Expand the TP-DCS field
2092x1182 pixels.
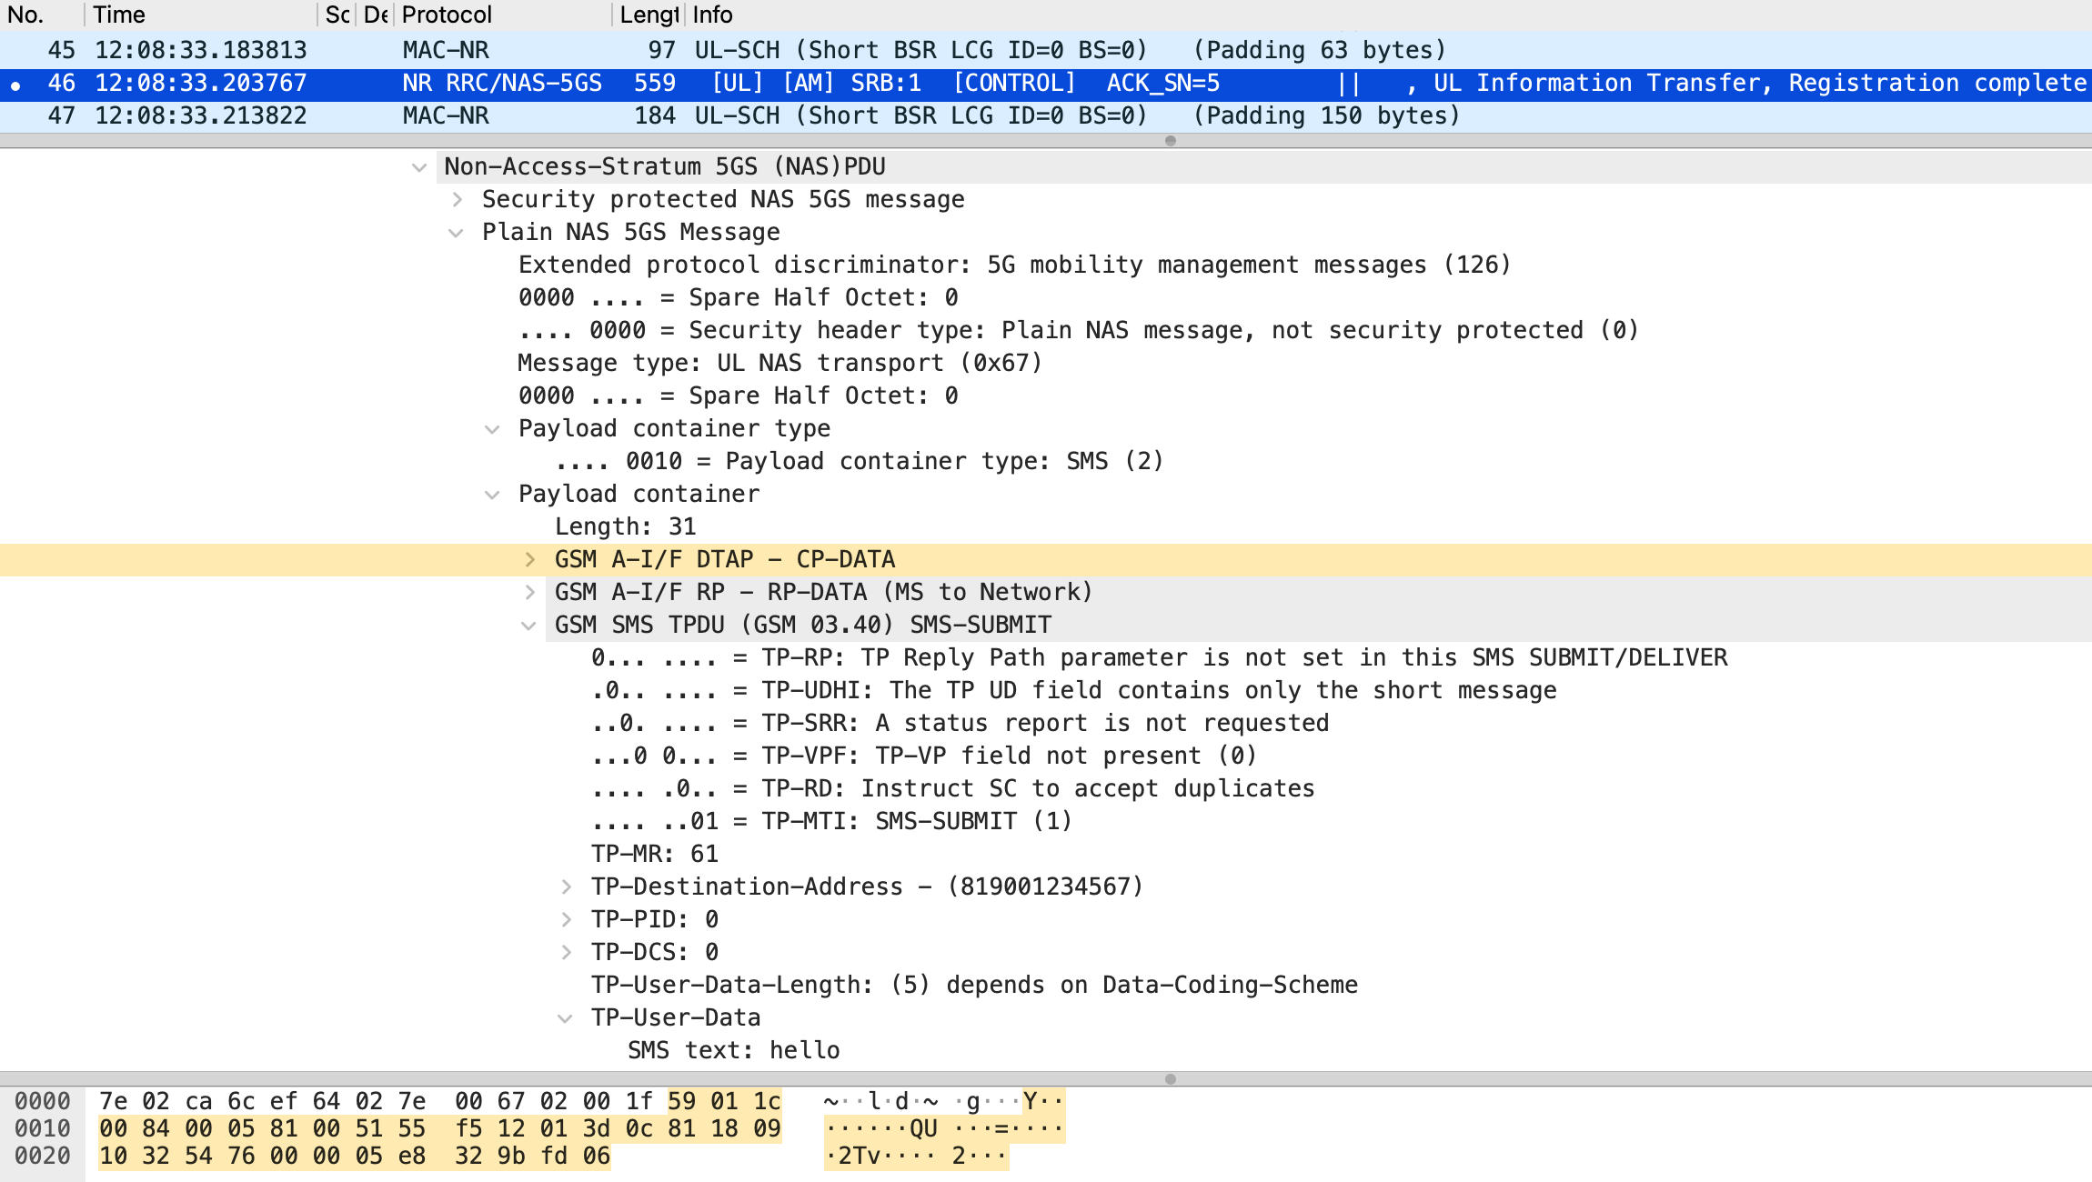pos(566,953)
